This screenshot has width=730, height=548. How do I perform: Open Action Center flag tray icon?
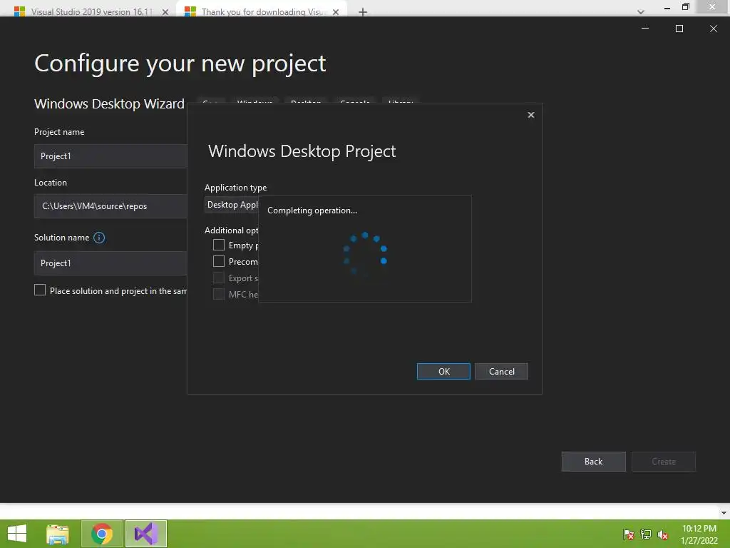[629, 534]
